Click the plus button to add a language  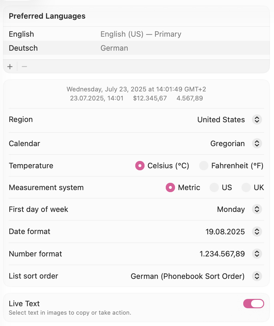click(10, 67)
